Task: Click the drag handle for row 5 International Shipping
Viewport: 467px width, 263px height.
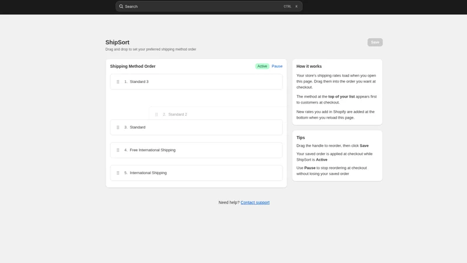Action: (118, 173)
